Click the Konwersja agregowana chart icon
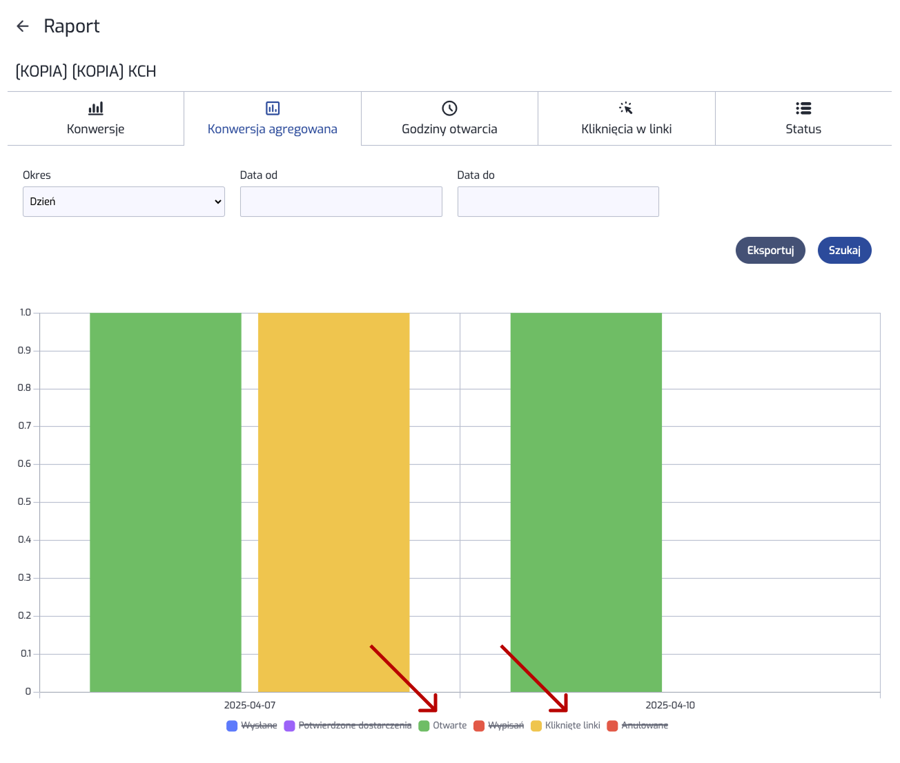 [273, 108]
